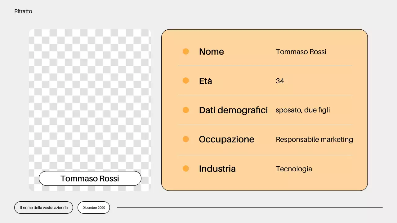The image size is (397, 223).
Task: Select the Nome label
Action: (211, 51)
